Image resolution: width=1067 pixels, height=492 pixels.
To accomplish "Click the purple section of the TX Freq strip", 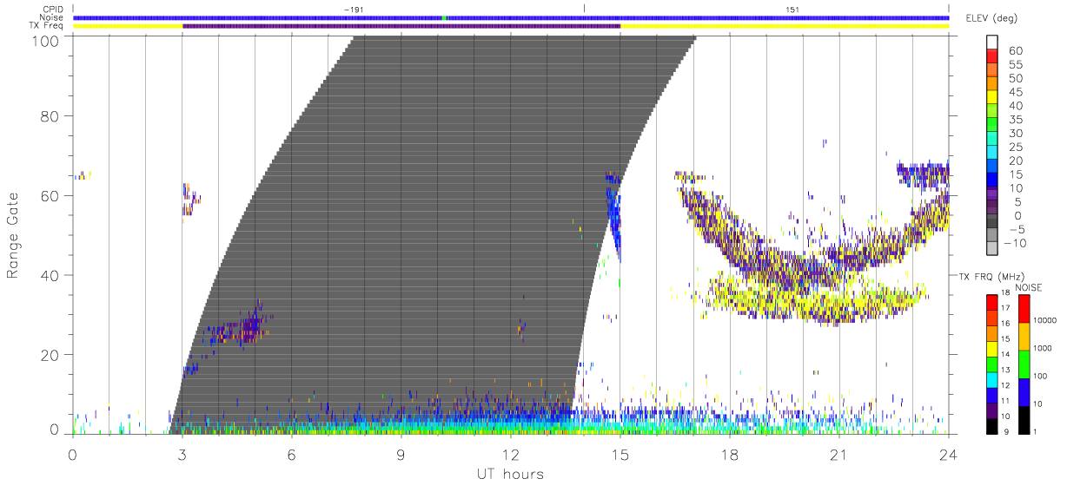I will pos(401,26).
